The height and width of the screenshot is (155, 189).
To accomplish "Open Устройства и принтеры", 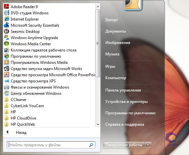I will [x=127, y=102].
